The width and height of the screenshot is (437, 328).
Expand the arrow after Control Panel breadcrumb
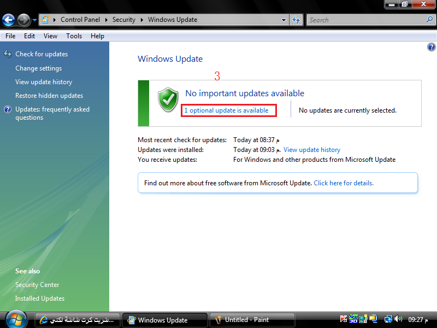pyautogui.click(x=106, y=20)
